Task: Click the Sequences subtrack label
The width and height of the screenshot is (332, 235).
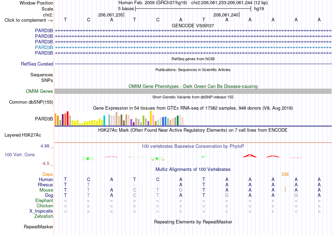Action: click(x=42, y=75)
